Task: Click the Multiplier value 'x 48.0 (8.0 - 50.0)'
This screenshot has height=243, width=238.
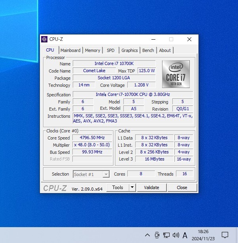Action: pyautogui.click(x=92, y=145)
